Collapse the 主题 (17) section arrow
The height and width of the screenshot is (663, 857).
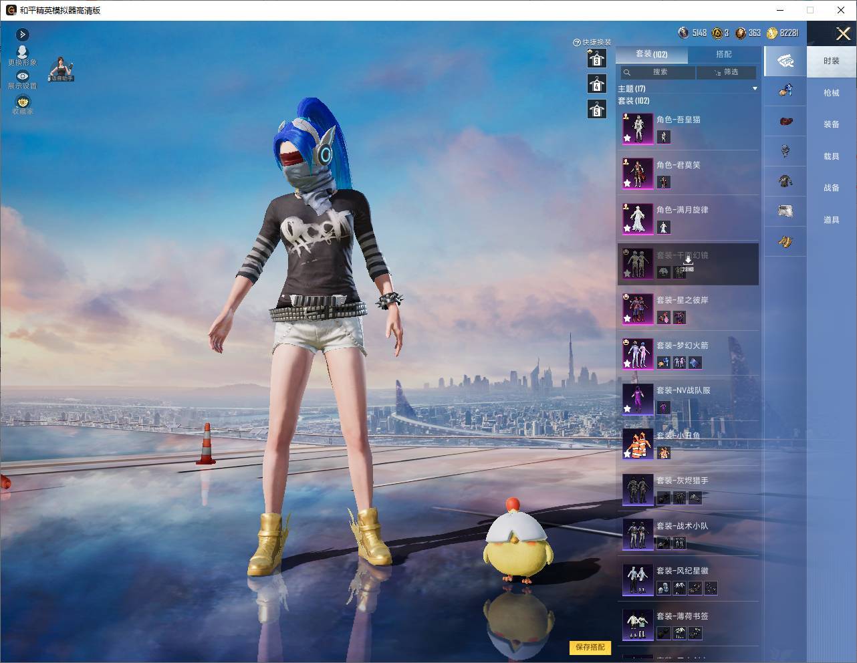click(x=755, y=88)
